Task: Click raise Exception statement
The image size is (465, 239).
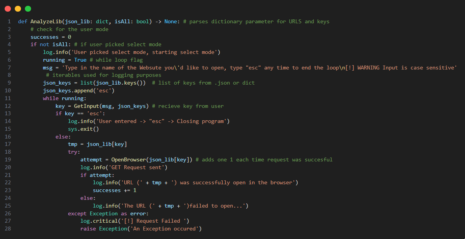Action: tap(141, 229)
